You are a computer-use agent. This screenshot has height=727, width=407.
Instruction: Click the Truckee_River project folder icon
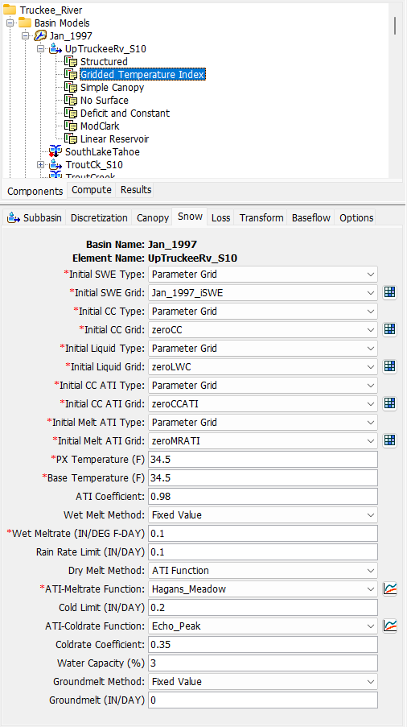[10, 10]
